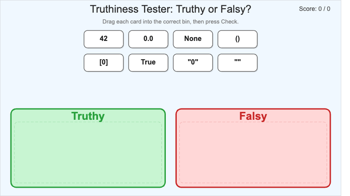Click the Score 0 / 0 counter
350x196 pixels.
315,9
